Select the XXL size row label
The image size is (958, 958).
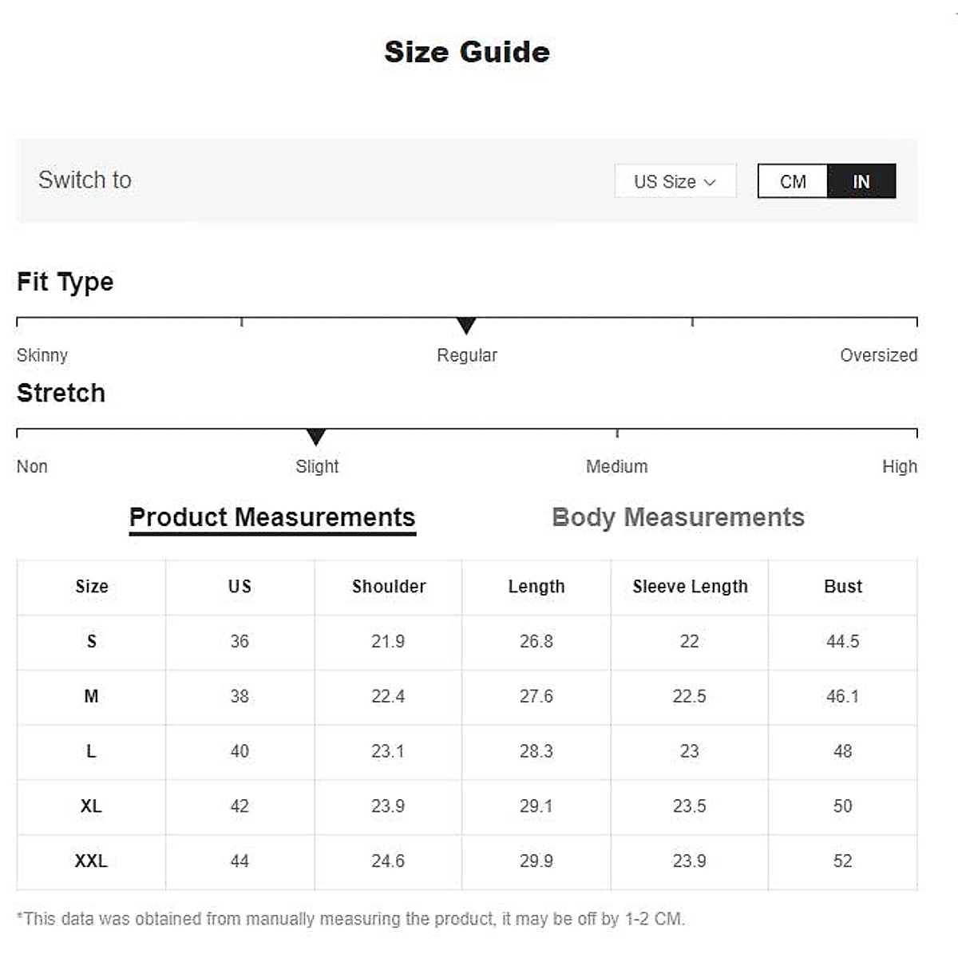point(91,861)
